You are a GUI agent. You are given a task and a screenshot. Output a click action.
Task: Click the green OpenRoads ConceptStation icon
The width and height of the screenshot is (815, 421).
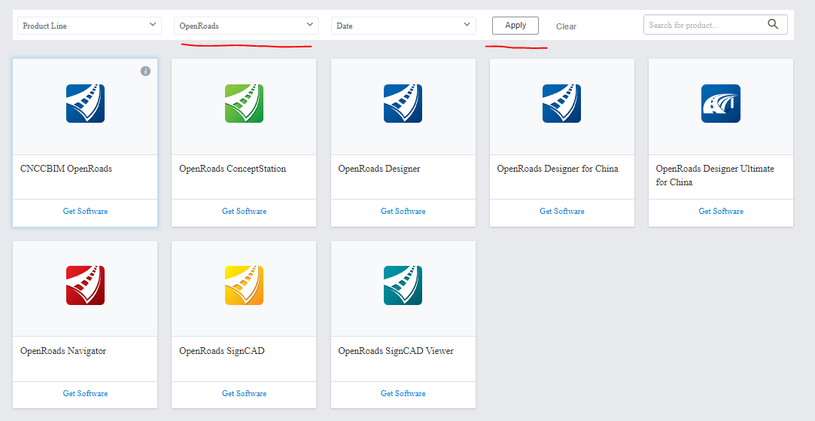point(245,104)
